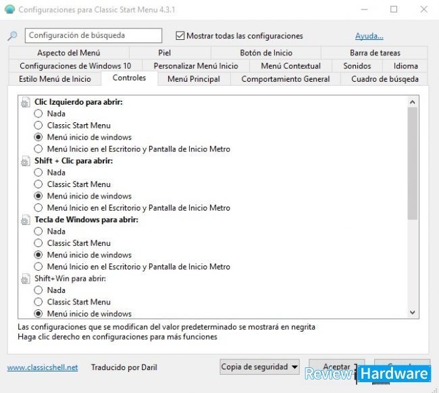Image resolution: width=439 pixels, height=393 pixels.
Task: Open the Sonidos tab
Action: tap(357, 65)
